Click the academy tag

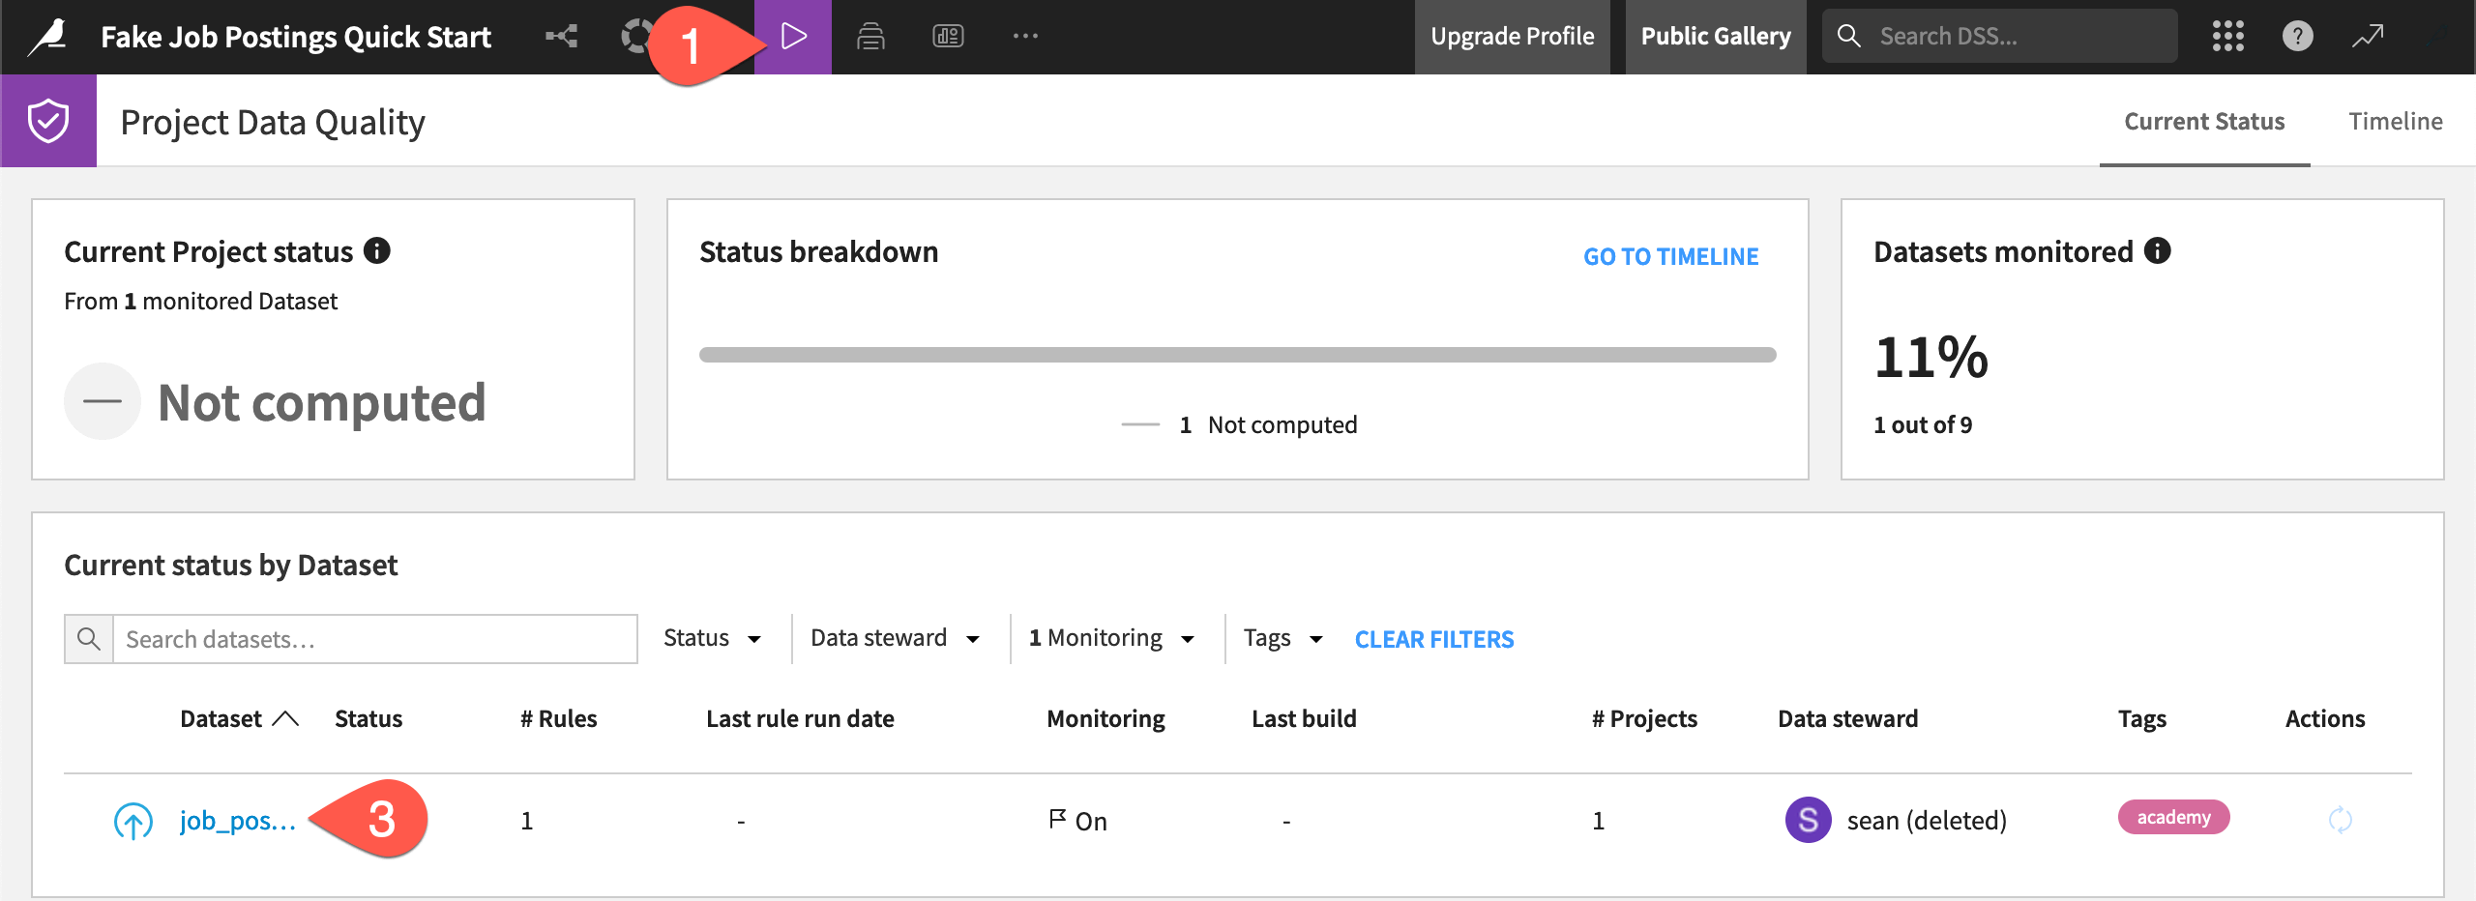2173,817
